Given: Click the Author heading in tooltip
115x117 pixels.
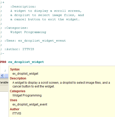Looking at the screenshot, I should [15, 109].
